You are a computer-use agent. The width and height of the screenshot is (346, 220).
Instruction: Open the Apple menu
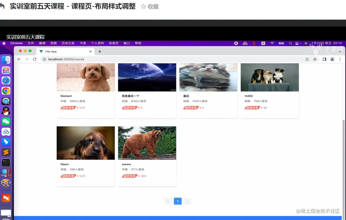[4, 43]
